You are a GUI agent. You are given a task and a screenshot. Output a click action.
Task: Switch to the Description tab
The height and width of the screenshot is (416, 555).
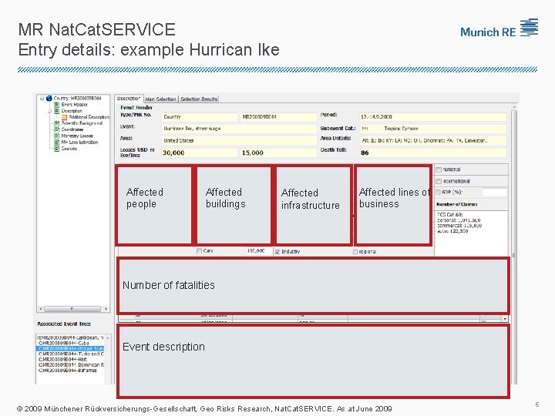pos(129,99)
